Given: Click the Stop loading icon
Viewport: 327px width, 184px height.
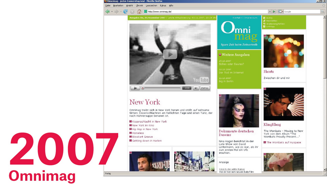Looking at the screenshot, I should tap(132, 12).
